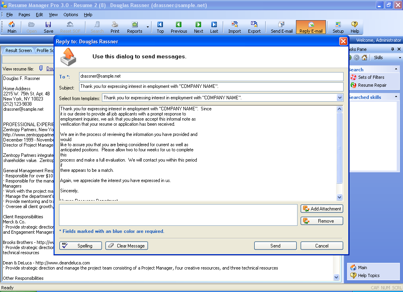Click the tasks pane forward arrow icon
Viewport: 403px width, 292px height.
point(357,58)
